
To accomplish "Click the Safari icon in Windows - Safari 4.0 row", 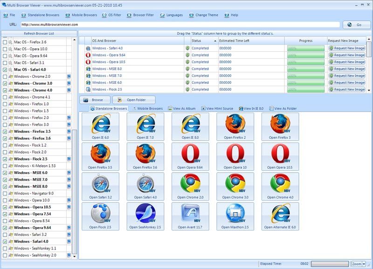I will point(88,48).
